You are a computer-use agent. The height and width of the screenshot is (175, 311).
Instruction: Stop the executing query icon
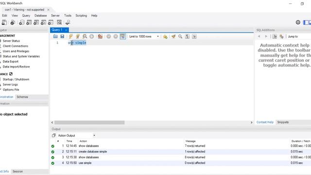click(x=92, y=36)
